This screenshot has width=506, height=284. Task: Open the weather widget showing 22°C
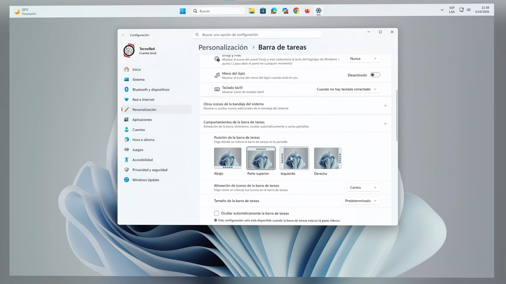point(25,12)
